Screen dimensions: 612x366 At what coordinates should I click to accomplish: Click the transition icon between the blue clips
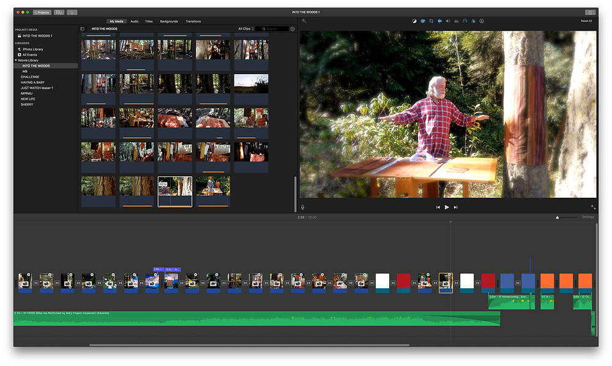click(518, 283)
